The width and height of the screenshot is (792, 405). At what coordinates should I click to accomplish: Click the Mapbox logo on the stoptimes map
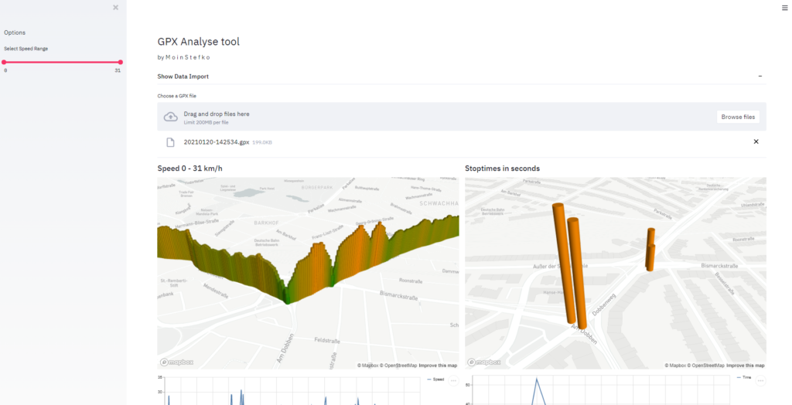coord(485,362)
